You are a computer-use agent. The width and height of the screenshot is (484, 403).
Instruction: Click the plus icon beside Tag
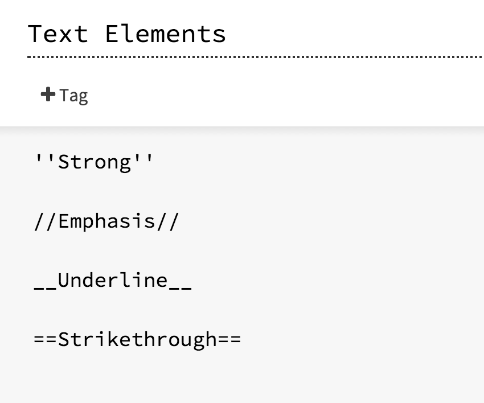(48, 94)
